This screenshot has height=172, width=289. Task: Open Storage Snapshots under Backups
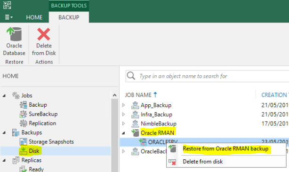(x=51, y=142)
